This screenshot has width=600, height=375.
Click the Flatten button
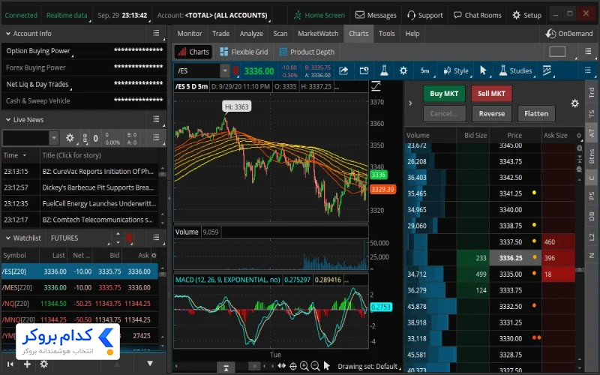tap(536, 114)
